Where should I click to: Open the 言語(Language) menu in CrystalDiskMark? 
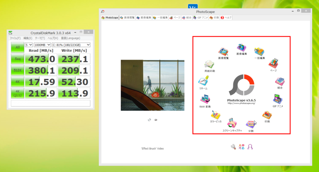coord(71,38)
